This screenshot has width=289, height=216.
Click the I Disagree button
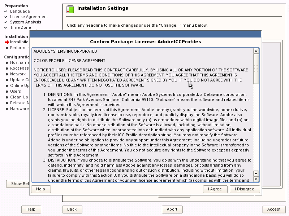pyautogui.click(x=245, y=189)
